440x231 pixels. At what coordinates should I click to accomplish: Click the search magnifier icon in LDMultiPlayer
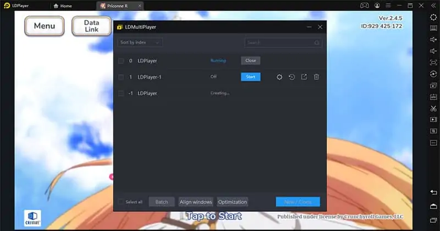(x=317, y=42)
